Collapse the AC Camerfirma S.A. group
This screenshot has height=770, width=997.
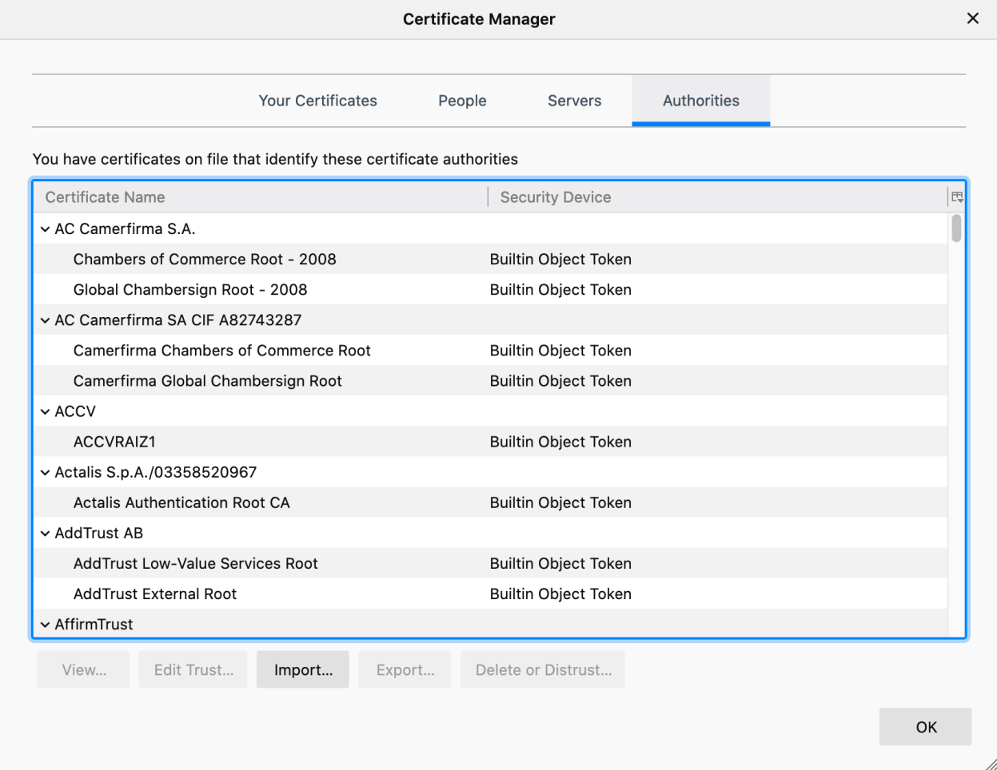pos(45,229)
